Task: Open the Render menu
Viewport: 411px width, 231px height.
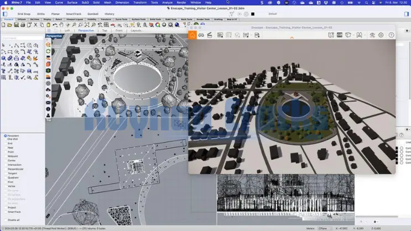Action: tap(181, 2)
